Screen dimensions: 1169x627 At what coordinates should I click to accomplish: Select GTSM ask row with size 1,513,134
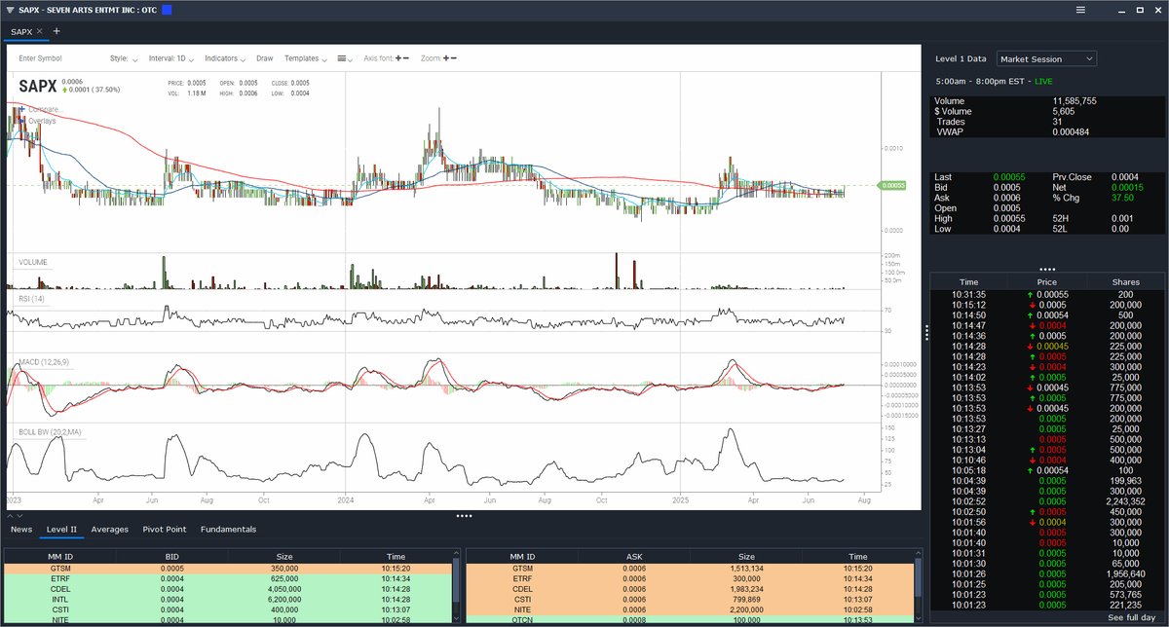(692, 567)
